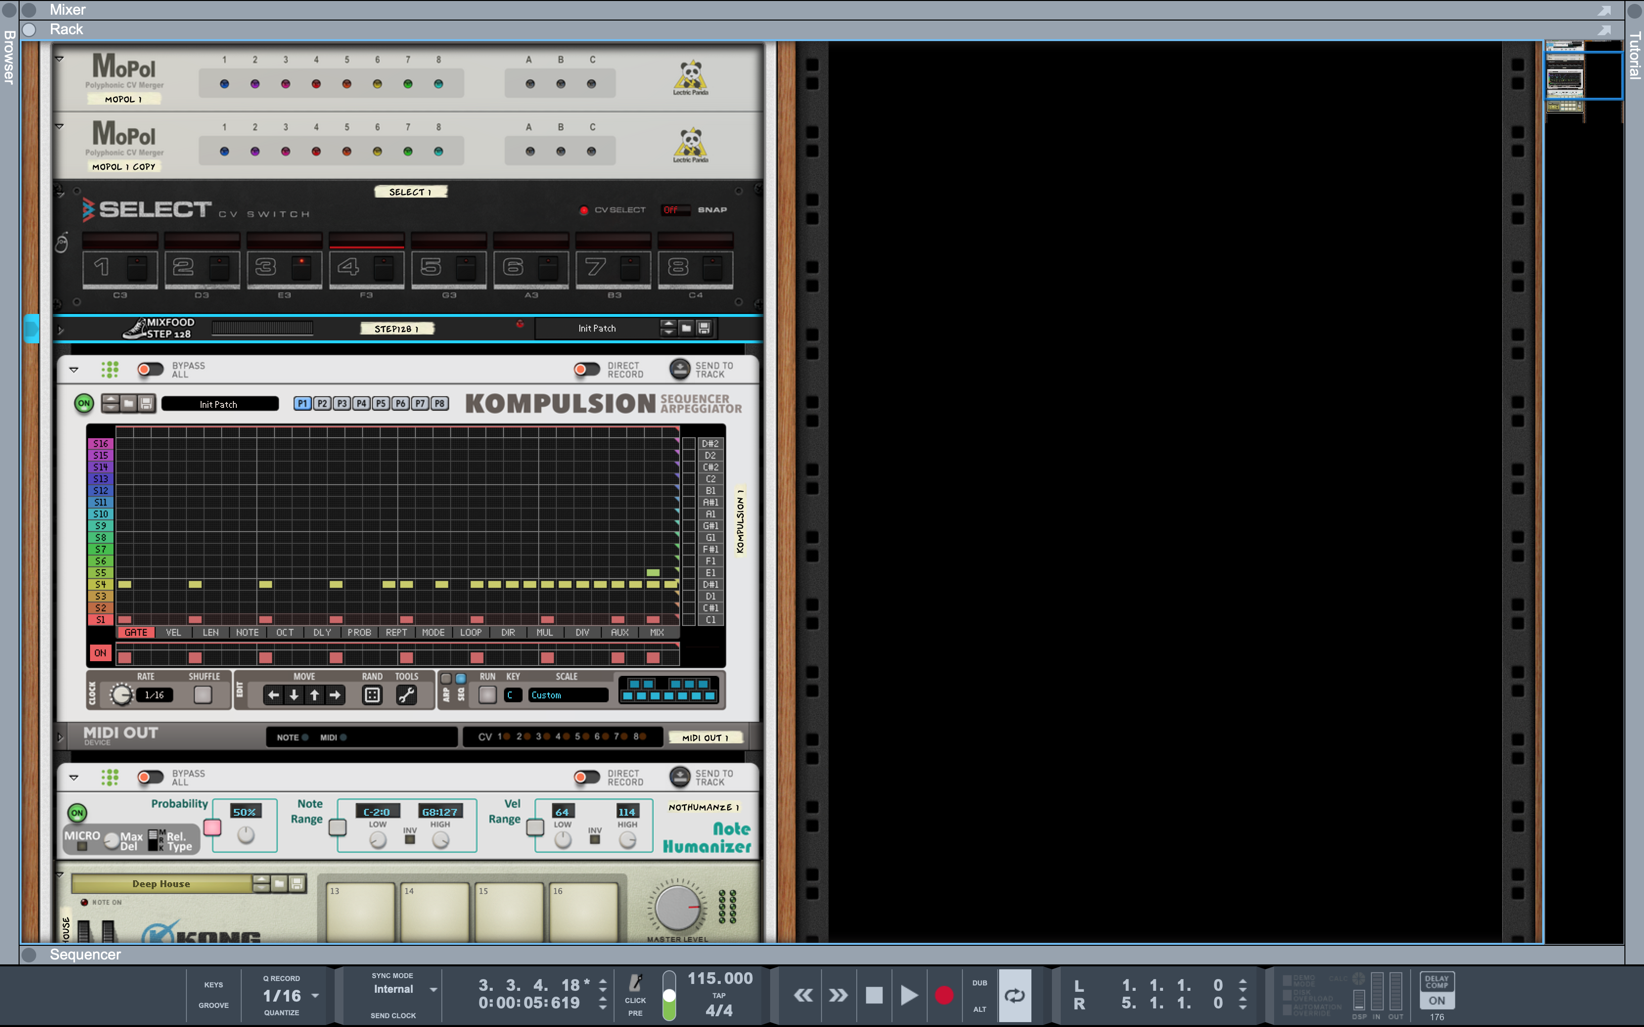Open Kompulsion TOOLS wrench
Image resolution: width=1644 pixels, height=1027 pixels.
tap(406, 695)
